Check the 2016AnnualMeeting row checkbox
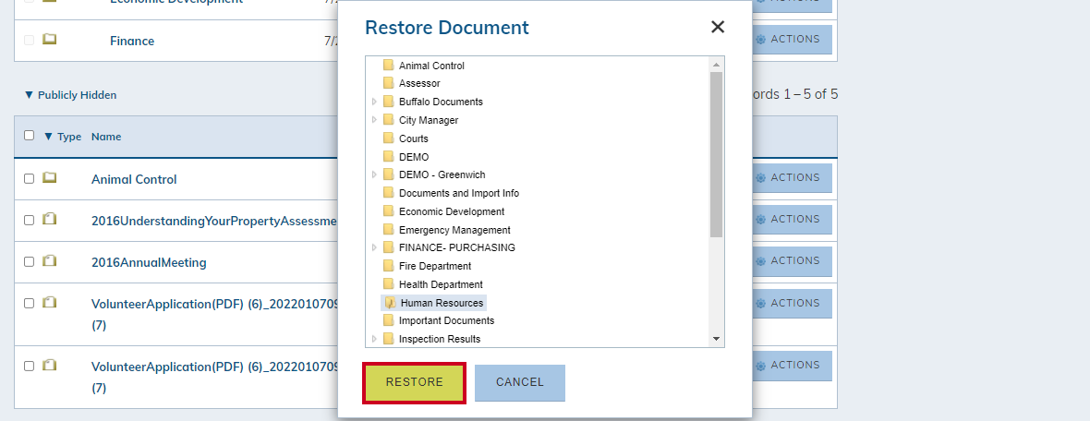Screen dimensions: 1090x421 tap(30, 262)
